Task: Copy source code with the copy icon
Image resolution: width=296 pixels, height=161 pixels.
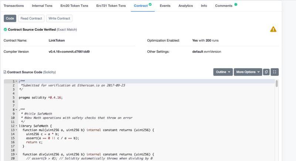Action: (x=266, y=72)
